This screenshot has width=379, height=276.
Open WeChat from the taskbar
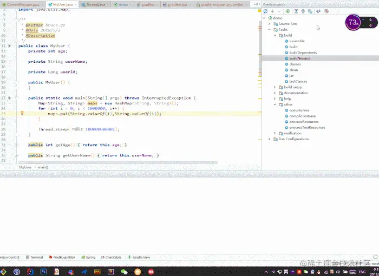(124, 272)
